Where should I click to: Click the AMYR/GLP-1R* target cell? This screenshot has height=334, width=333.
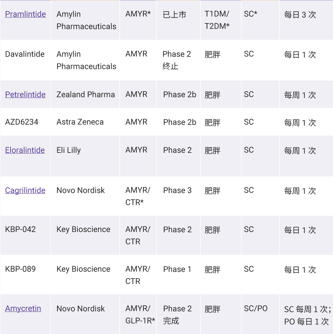point(140,315)
